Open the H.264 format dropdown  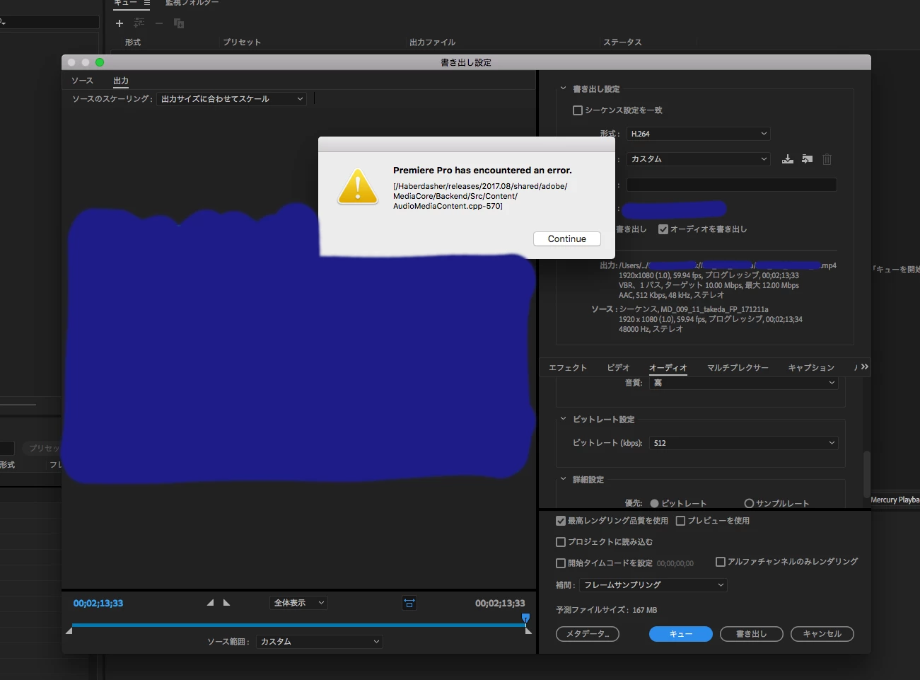(699, 134)
